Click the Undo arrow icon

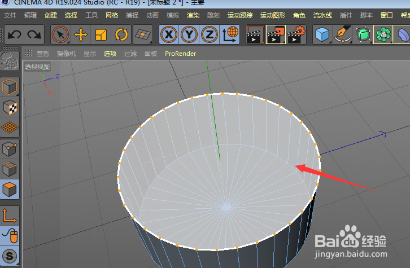[x=14, y=34]
